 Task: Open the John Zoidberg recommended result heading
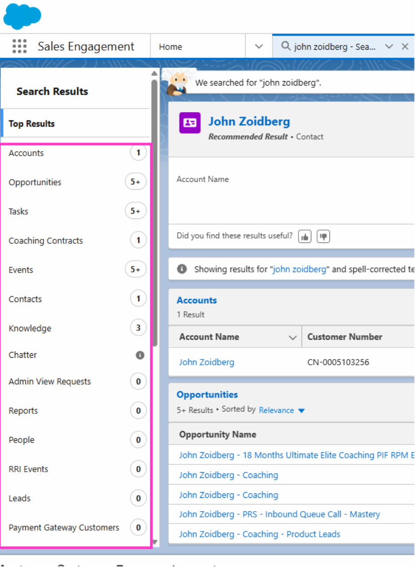click(249, 121)
